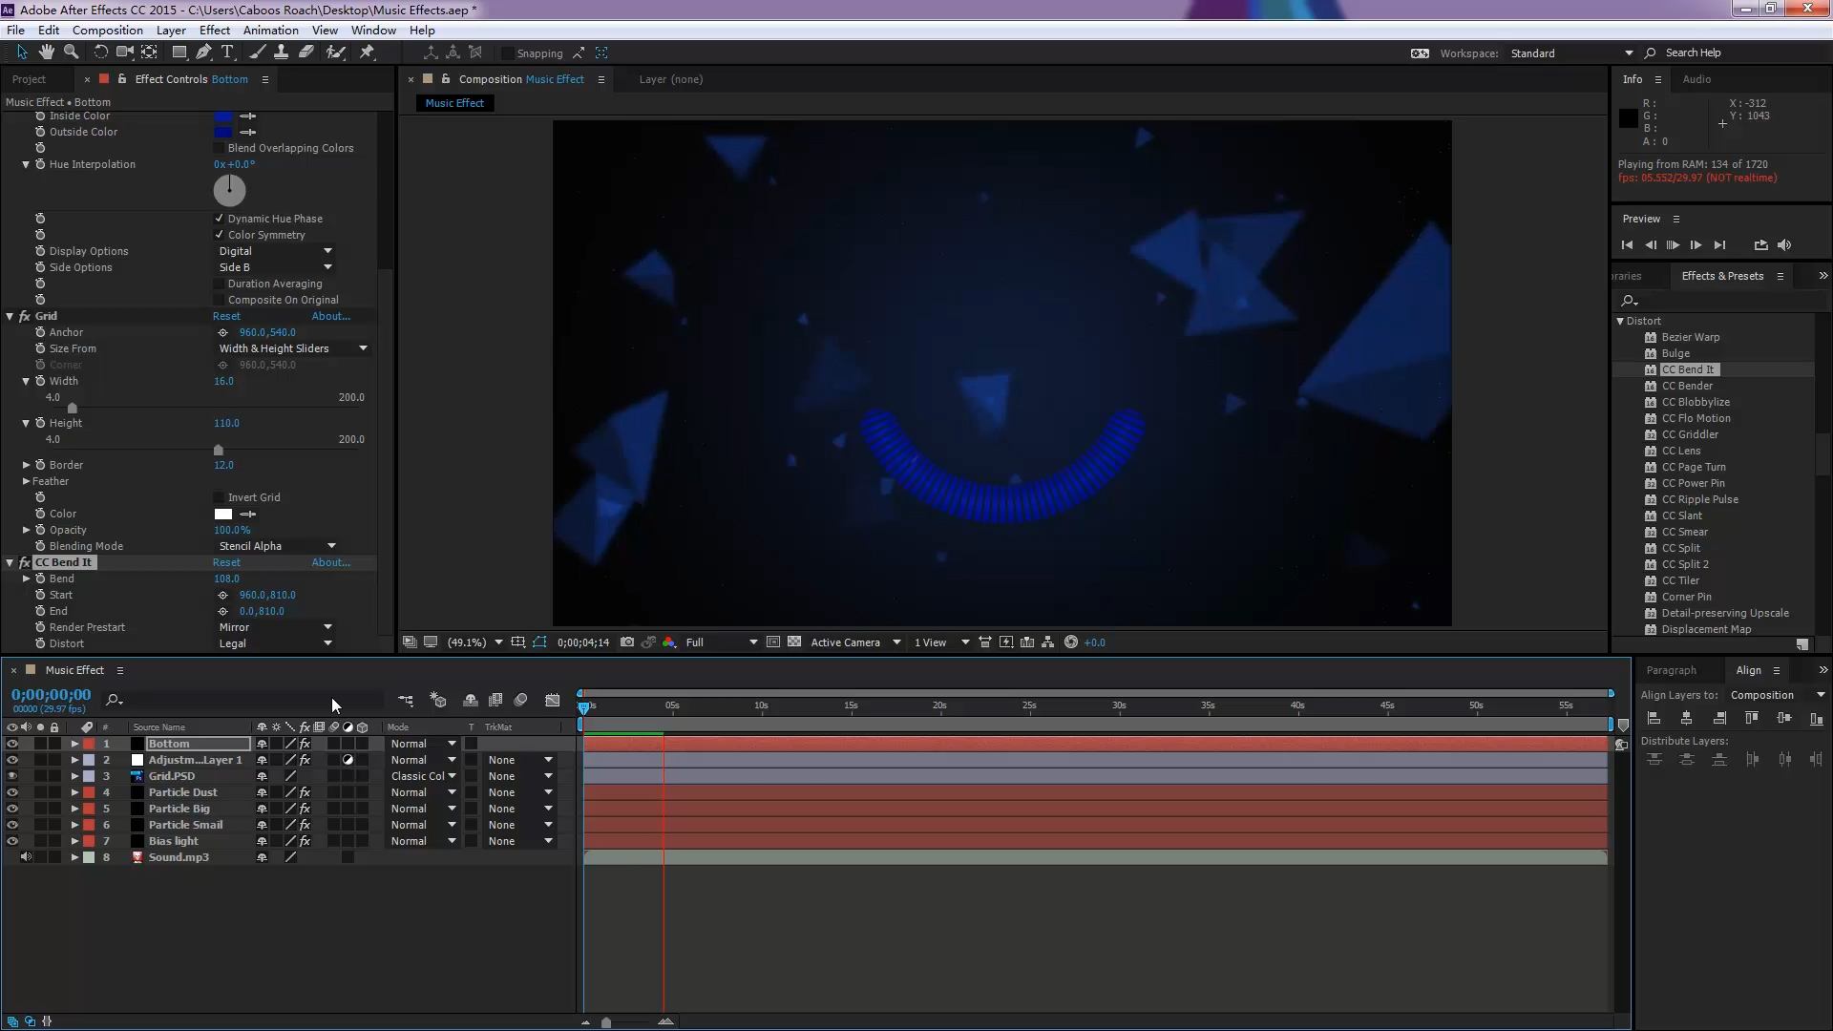Hide the Particle Dust layer

pyautogui.click(x=12, y=792)
